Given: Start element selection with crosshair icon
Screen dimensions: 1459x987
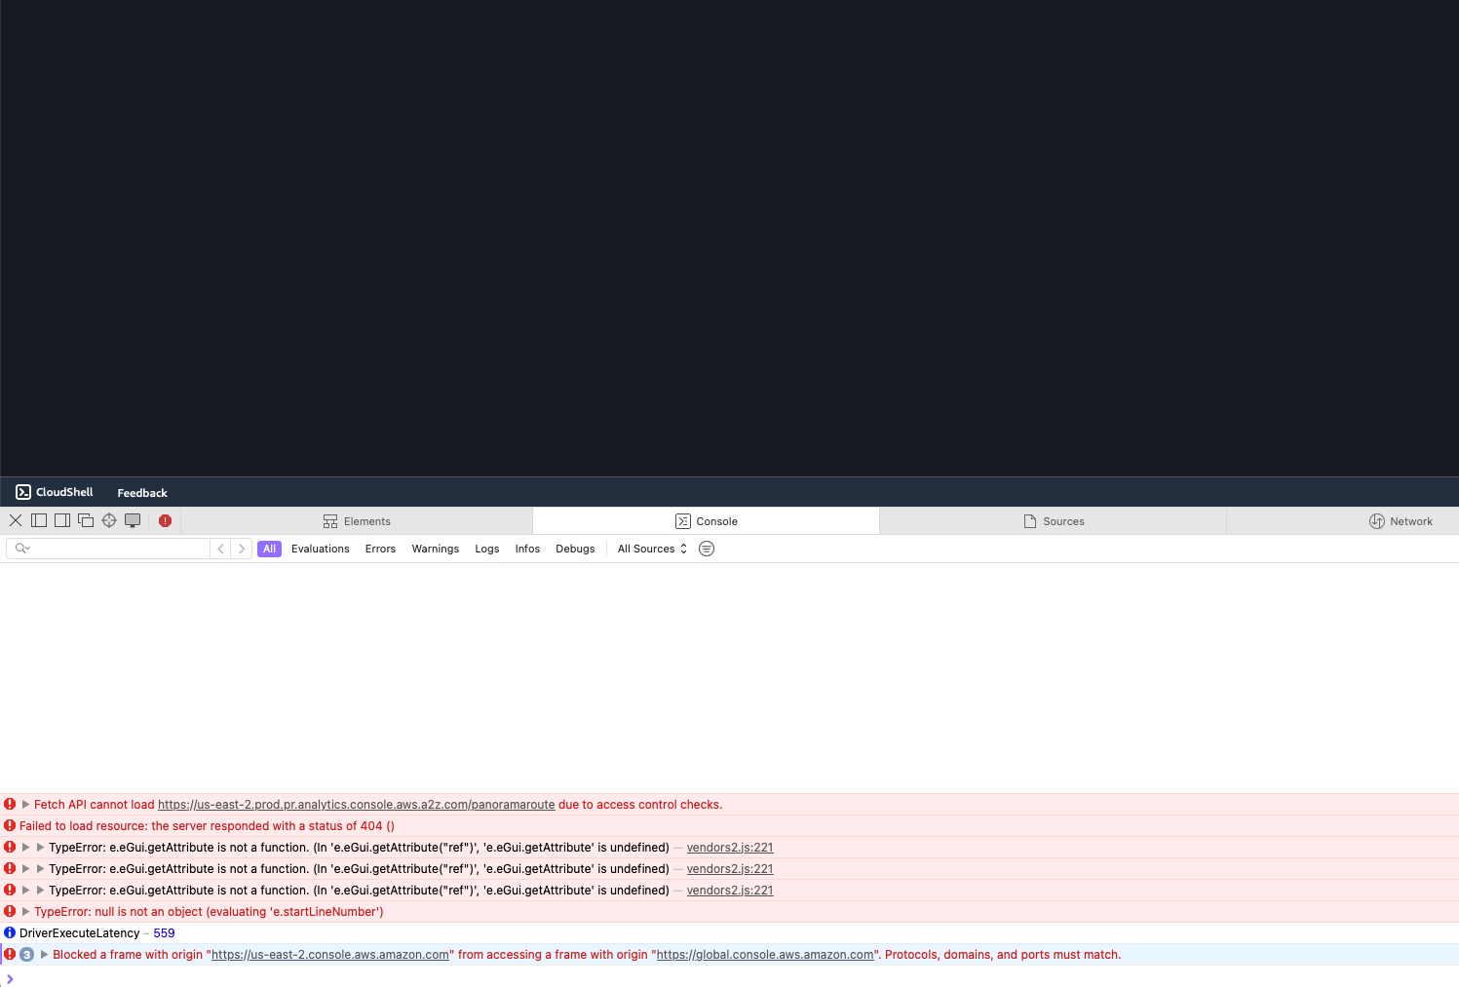Looking at the screenshot, I should click(x=109, y=520).
